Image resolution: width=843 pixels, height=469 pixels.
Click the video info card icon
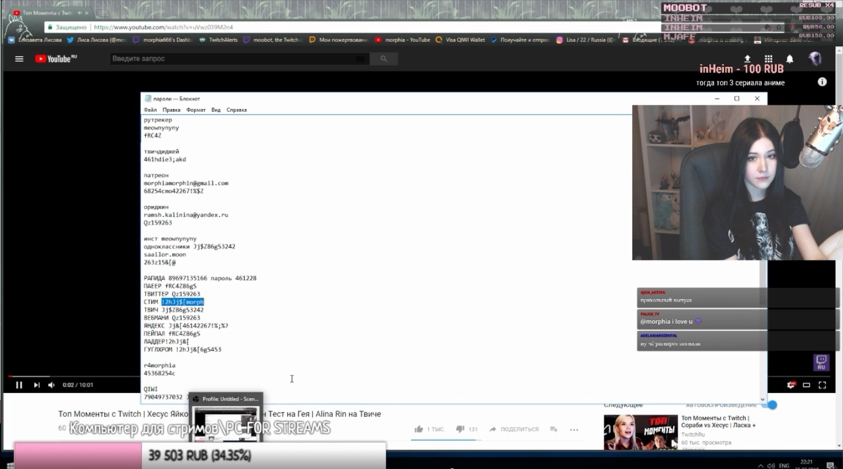click(x=822, y=82)
